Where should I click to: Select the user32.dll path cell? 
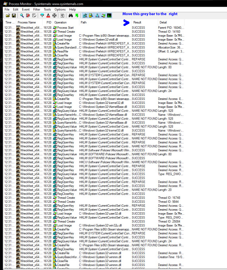(x=100, y=213)
